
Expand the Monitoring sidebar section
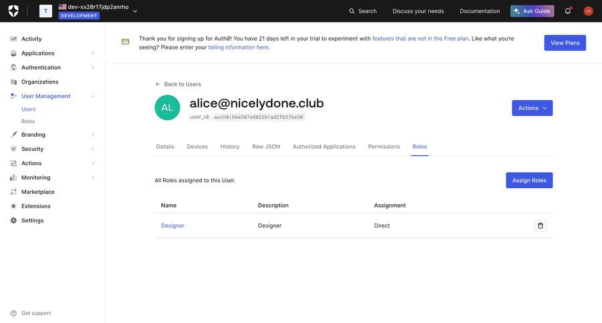coord(93,178)
